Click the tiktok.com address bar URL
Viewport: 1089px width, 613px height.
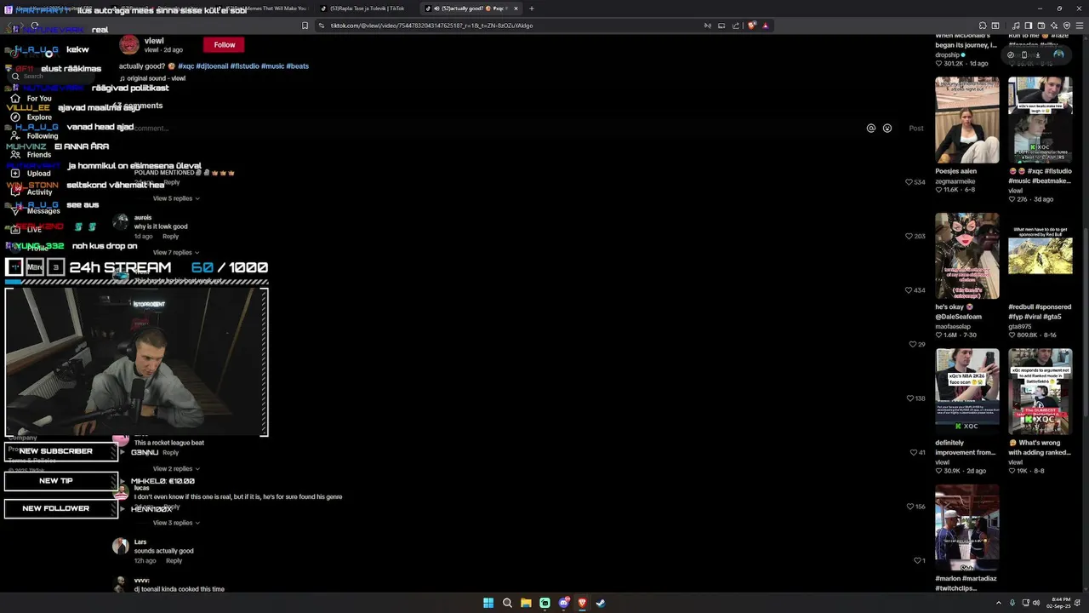pos(431,26)
